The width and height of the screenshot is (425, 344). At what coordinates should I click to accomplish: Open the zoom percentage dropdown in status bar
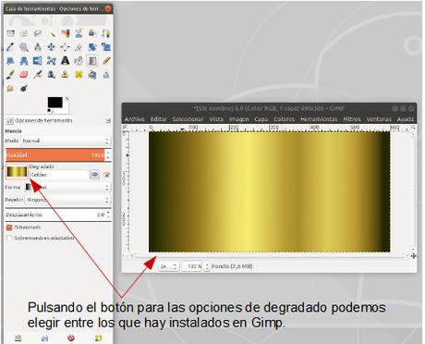click(x=195, y=266)
